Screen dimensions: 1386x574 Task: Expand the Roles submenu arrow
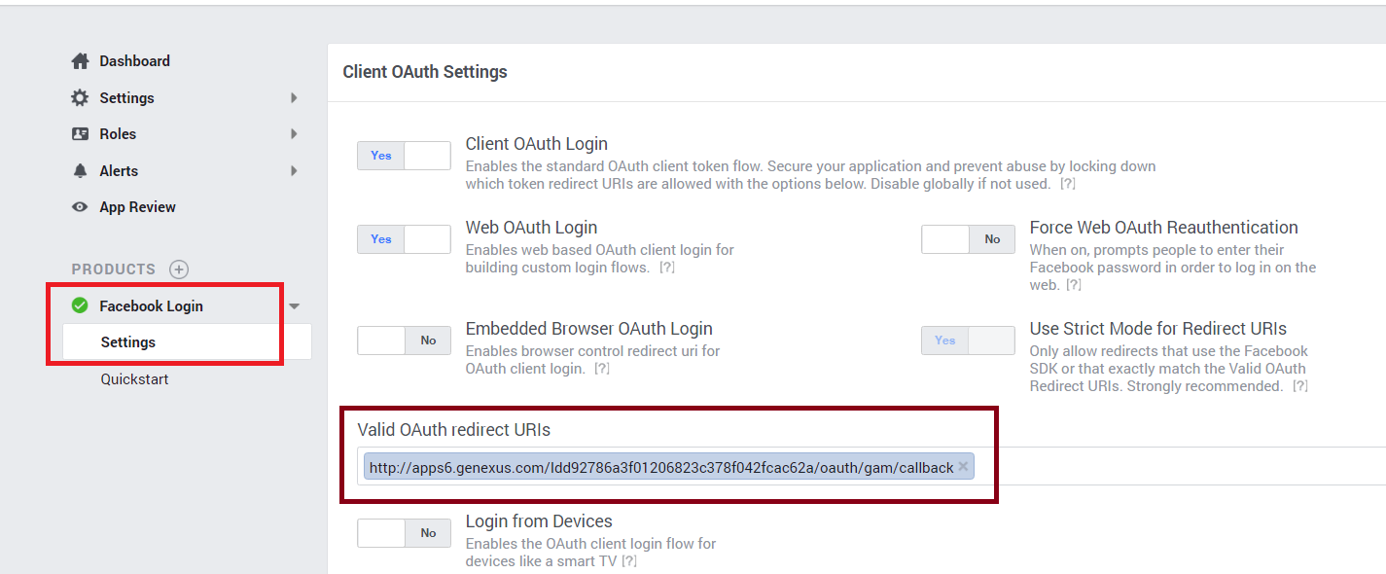(294, 134)
